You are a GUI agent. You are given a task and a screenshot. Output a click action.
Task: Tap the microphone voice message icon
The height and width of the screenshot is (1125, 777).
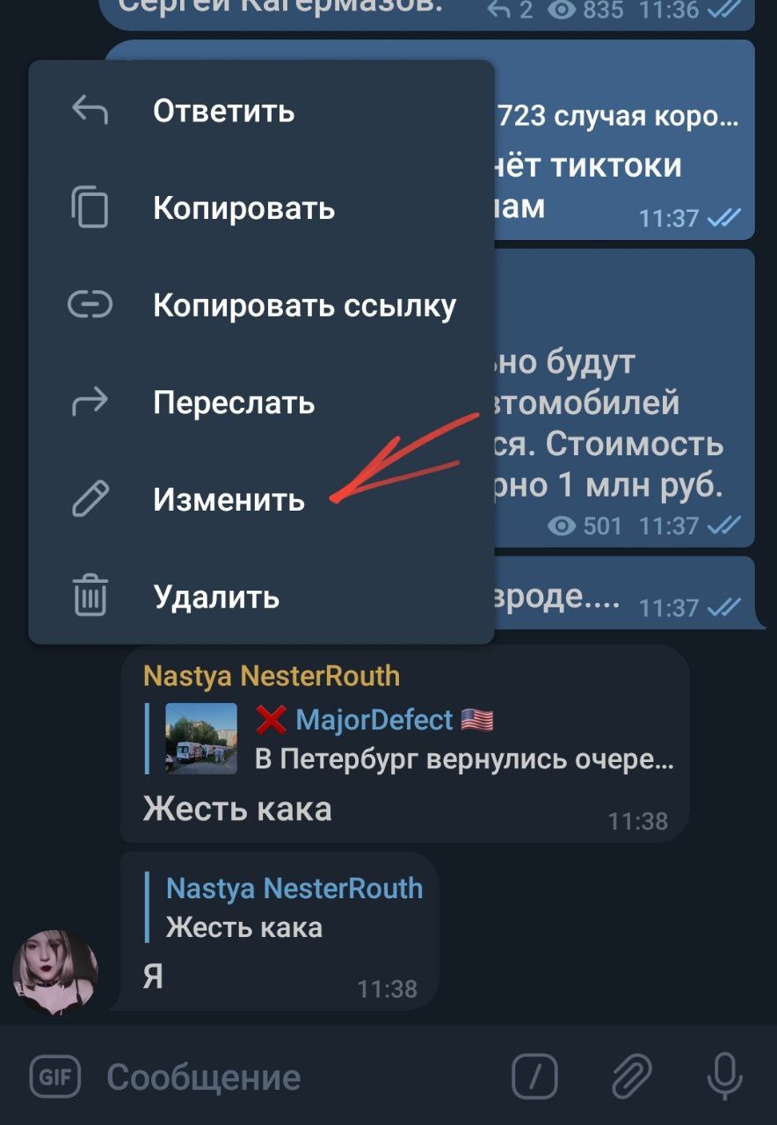tap(724, 1076)
